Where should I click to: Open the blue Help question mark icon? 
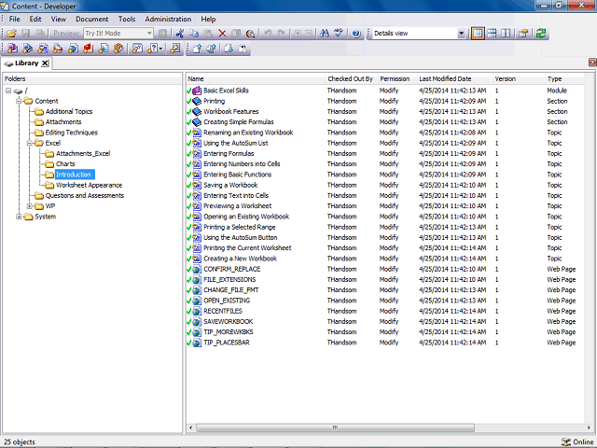356,34
